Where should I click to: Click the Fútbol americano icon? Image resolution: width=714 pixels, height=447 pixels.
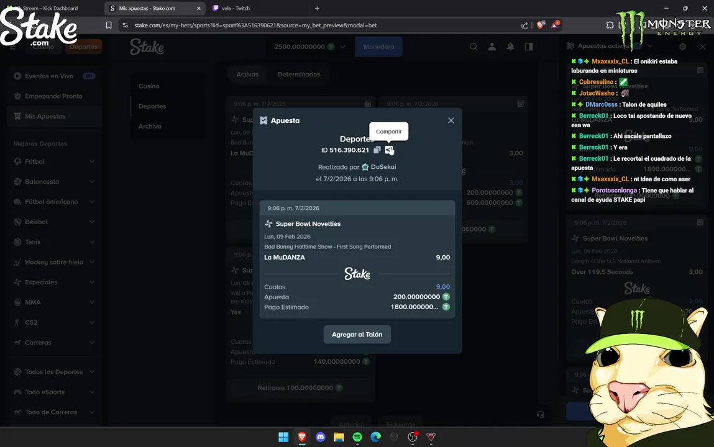(x=17, y=202)
